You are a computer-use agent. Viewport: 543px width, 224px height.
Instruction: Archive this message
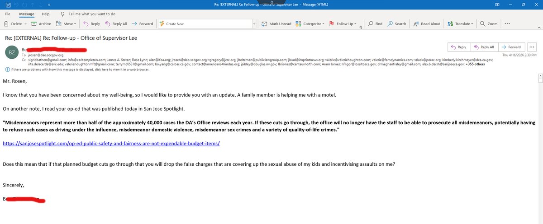(41, 24)
